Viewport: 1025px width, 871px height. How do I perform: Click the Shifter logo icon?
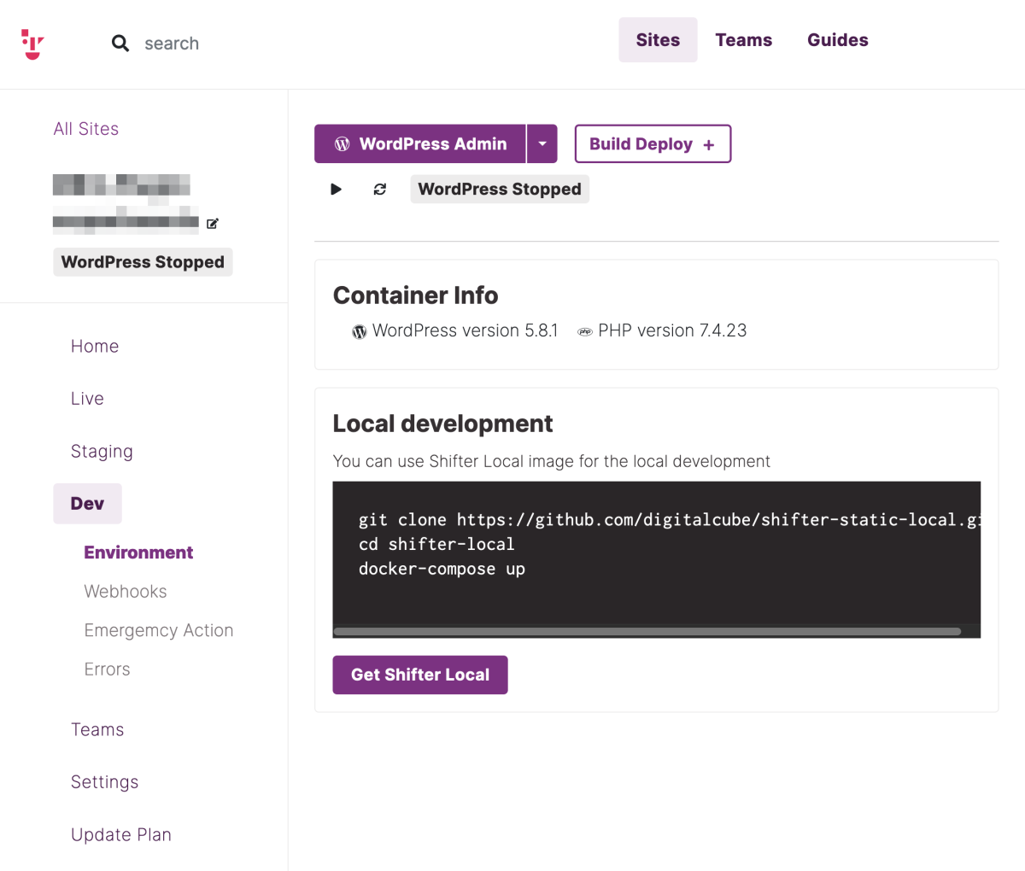(32, 44)
